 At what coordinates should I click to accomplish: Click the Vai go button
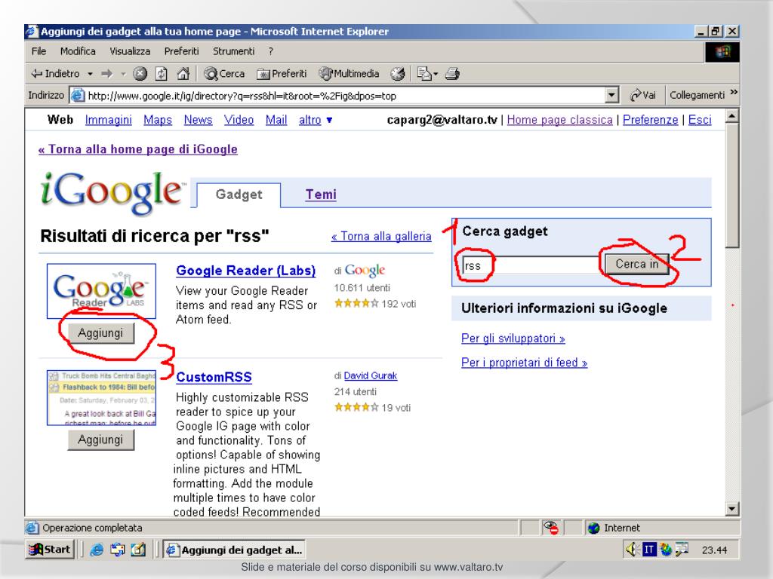click(x=643, y=96)
